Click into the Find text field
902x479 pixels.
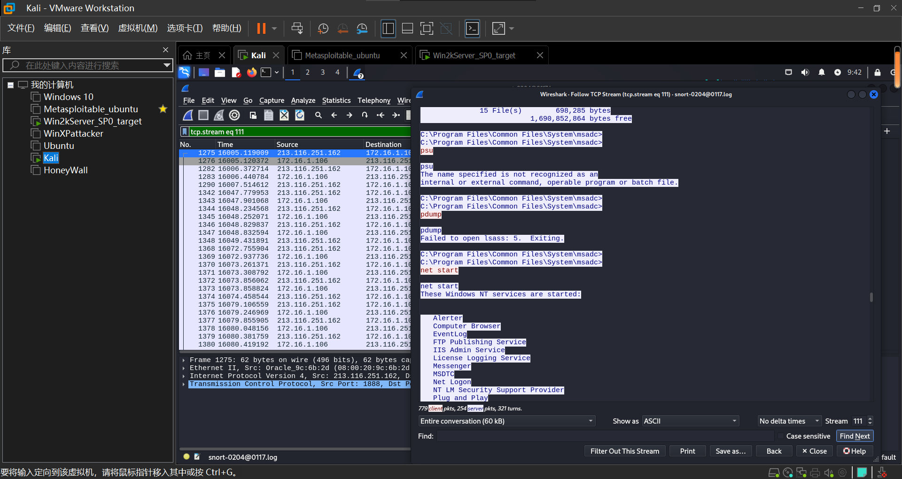(605, 436)
